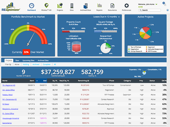The width and height of the screenshot is (170, 127).
Task: Click the utilization cylinder chart
Action: pyautogui.click(x=77, y=47)
